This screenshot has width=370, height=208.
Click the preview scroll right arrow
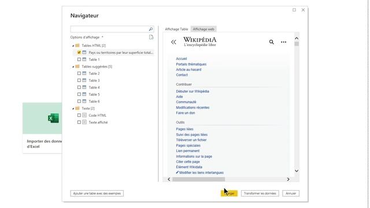288,179
